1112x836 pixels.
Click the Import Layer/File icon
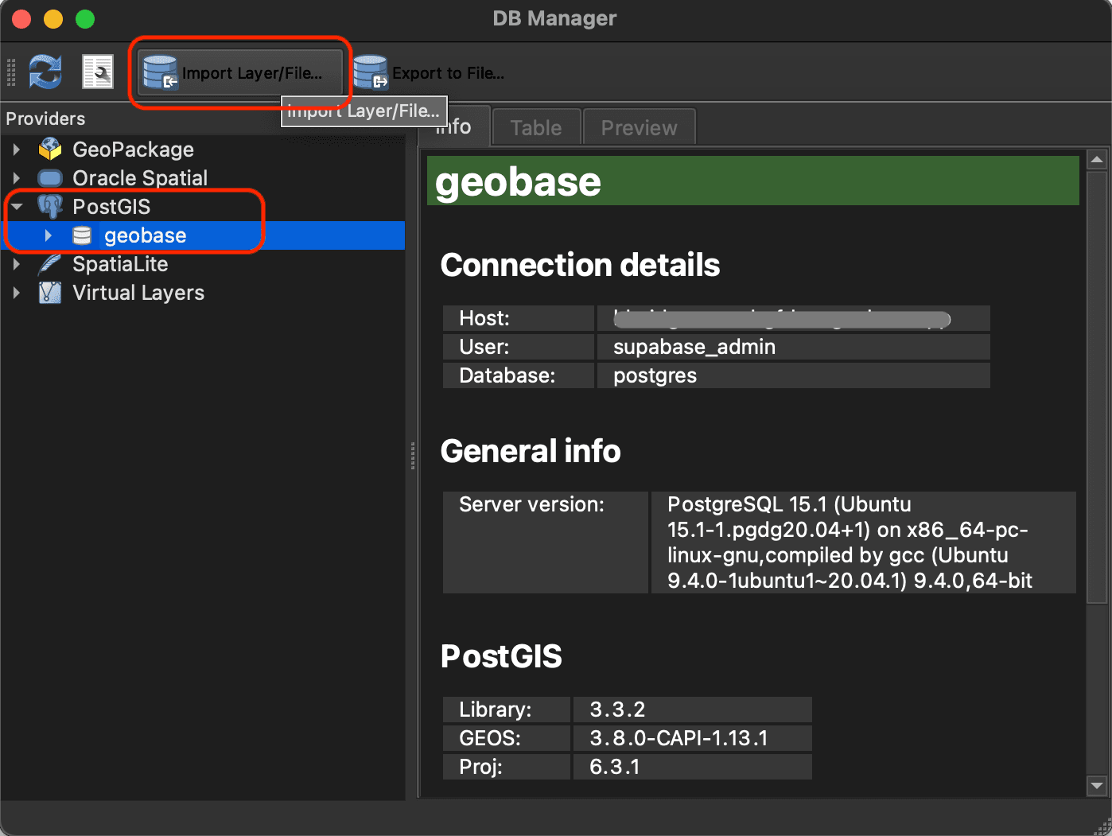pyautogui.click(x=160, y=72)
